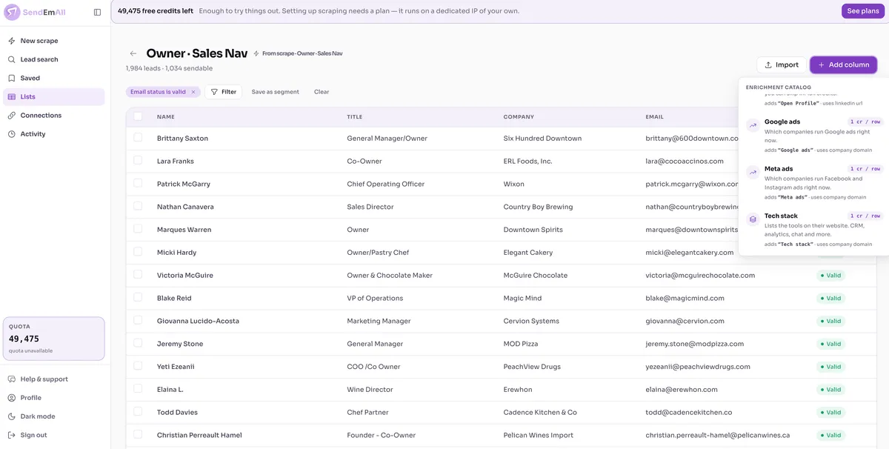Click the Lead search magnifier icon

[12, 59]
